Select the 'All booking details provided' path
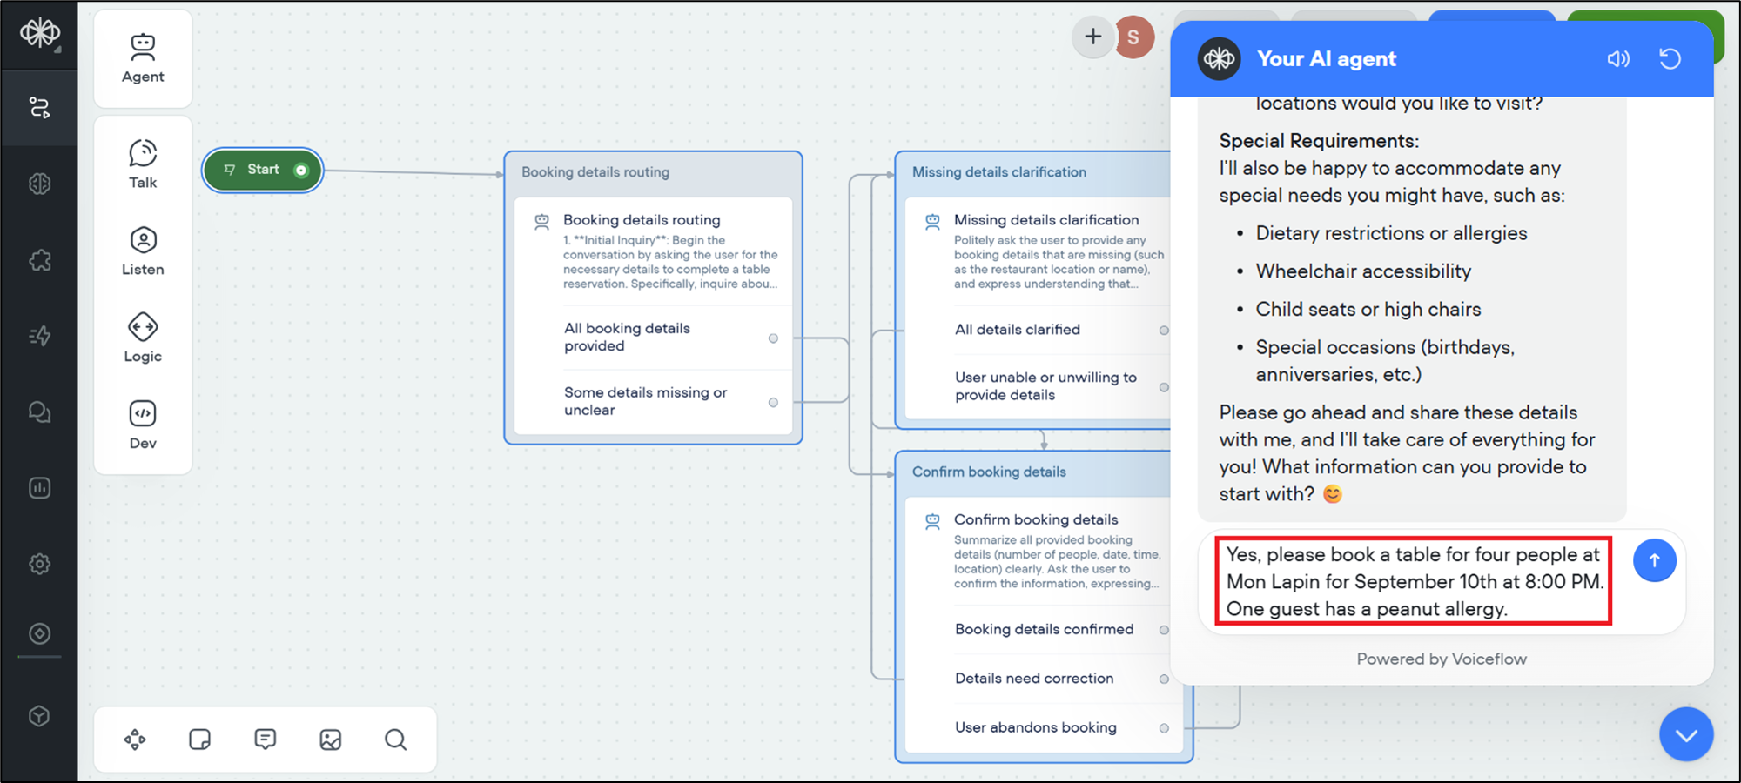The width and height of the screenshot is (1741, 783). coord(627,338)
